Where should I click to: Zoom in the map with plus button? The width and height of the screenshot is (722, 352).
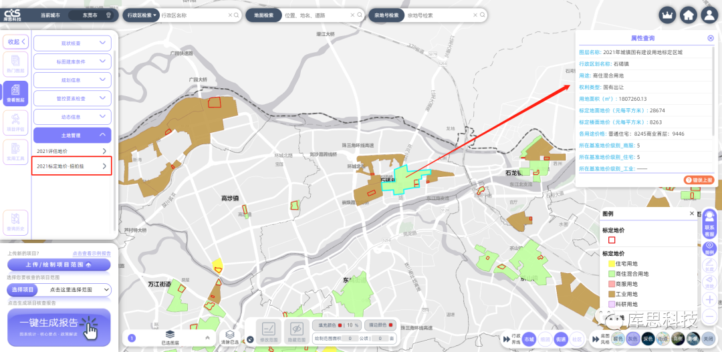tap(709, 299)
